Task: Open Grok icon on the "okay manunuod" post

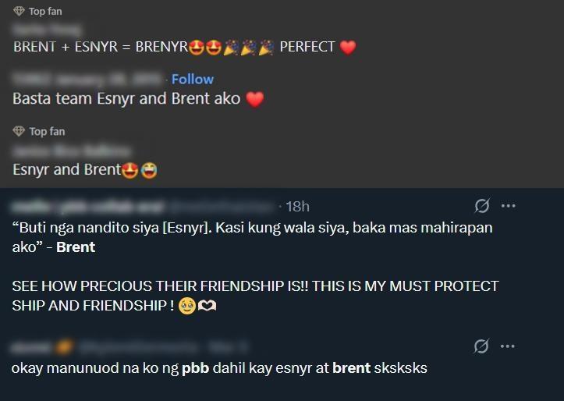Action: tap(482, 346)
